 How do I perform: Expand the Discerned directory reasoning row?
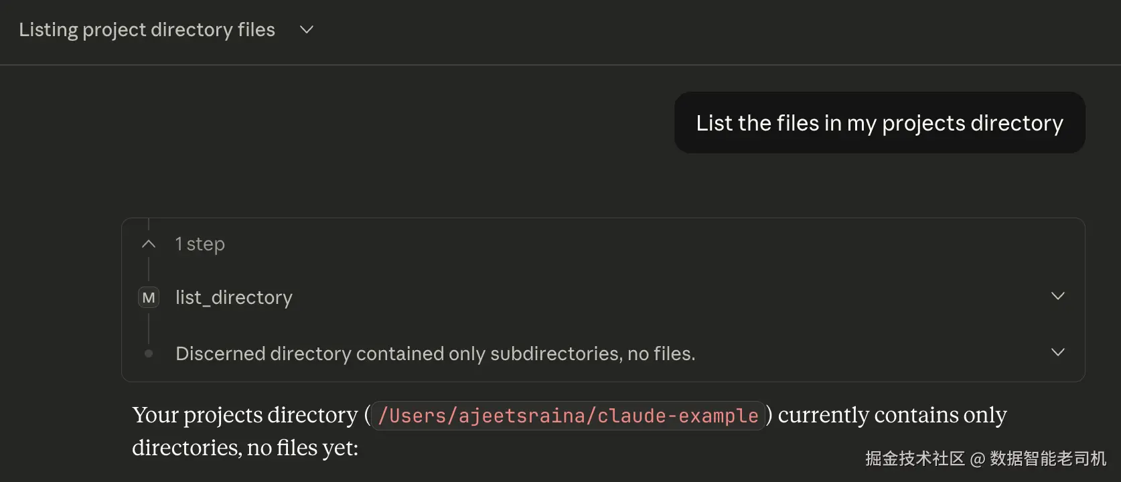pyautogui.click(x=1058, y=352)
